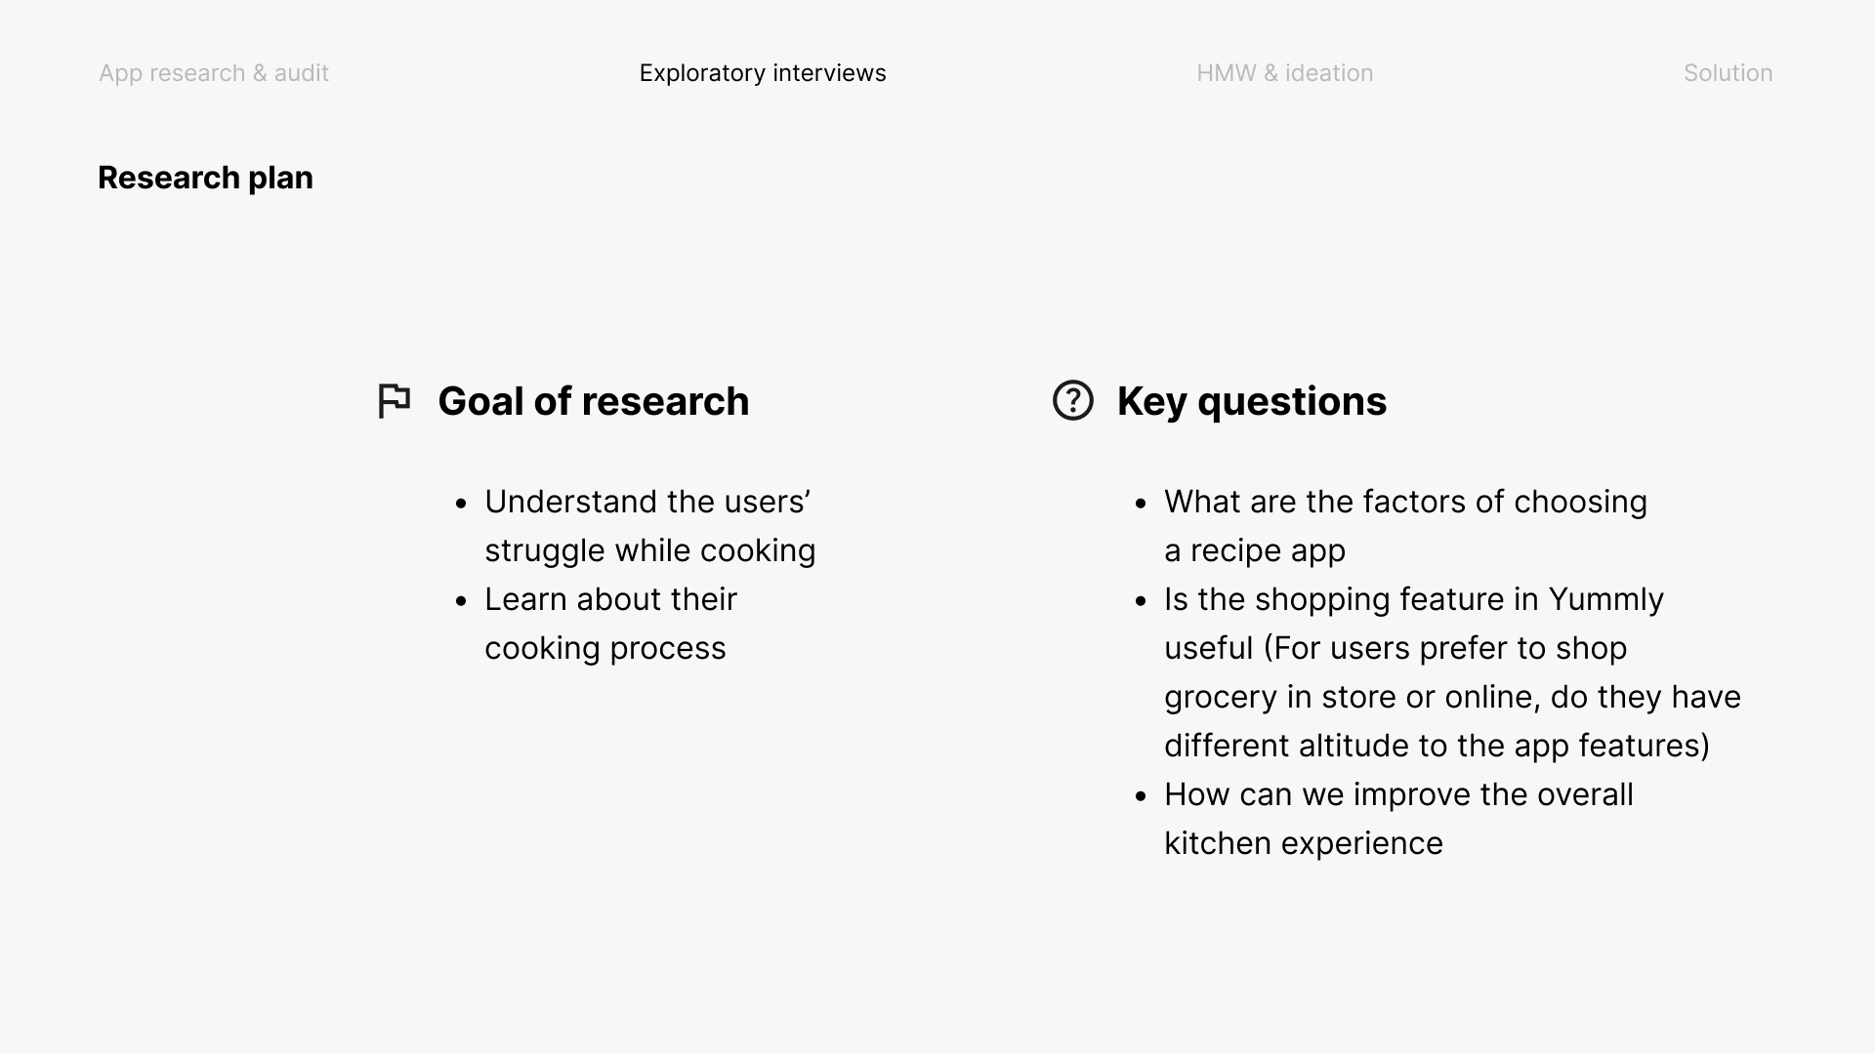1875x1054 pixels.
Task: Click the 'kitchen experience' text line
Action: pos(1304,843)
